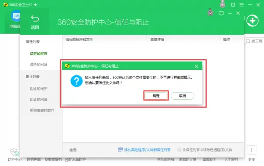The width and height of the screenshot is (264, 166).
Task: Open the feedback message icon in 防护中心 window
Action: pyautogui.click(x=221, y=13)
